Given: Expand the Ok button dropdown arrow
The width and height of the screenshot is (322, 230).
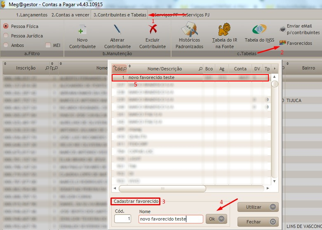Looking at the screenshot, I should pos(221,219).
